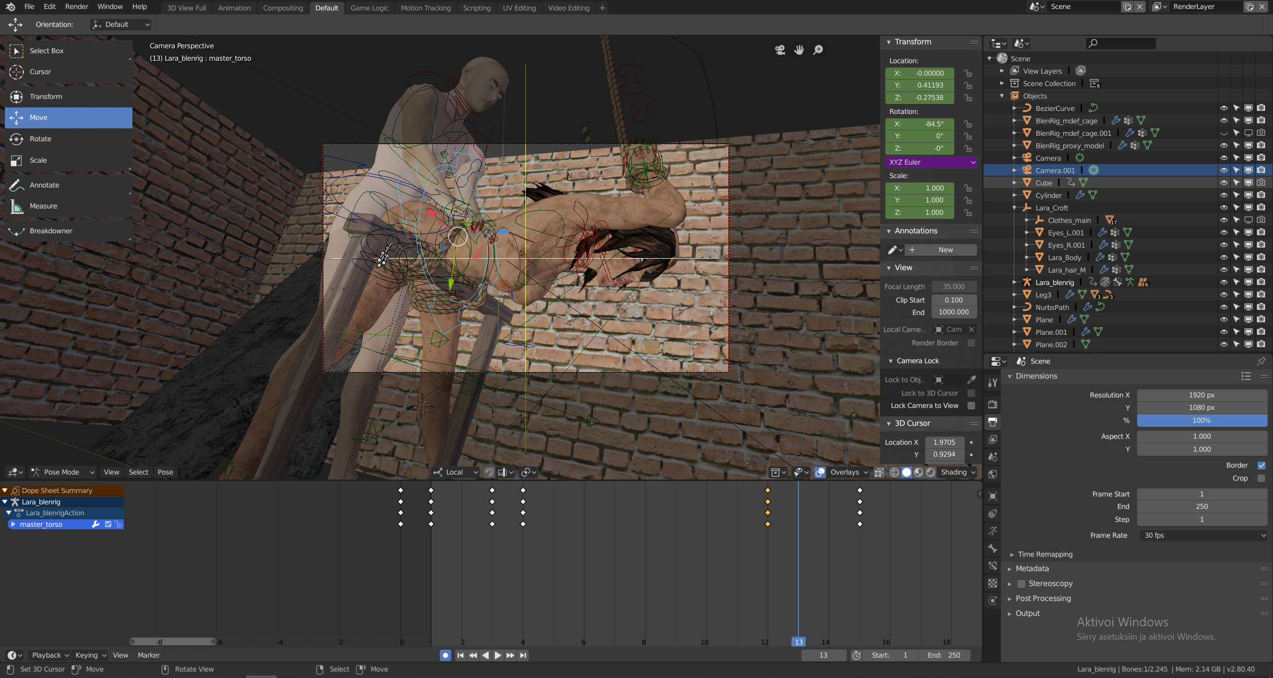This screenshot has height=678, width=1273.
Task: Open the Pose Mode dropdown
Action: coord(62,472)
